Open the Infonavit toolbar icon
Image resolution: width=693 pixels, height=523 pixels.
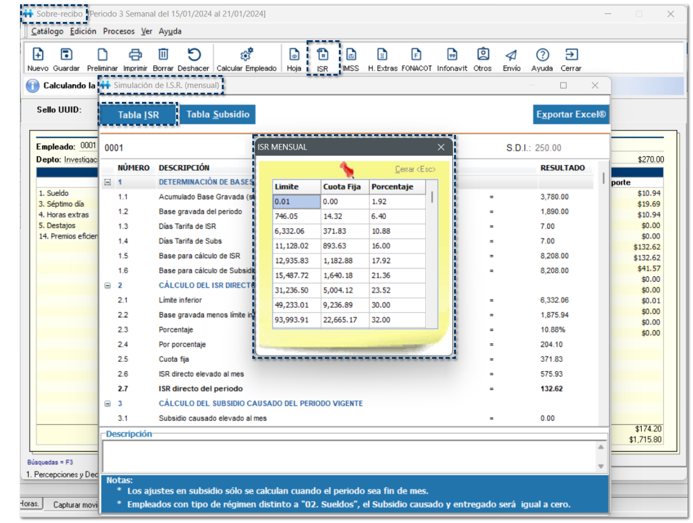click(452, 56)
